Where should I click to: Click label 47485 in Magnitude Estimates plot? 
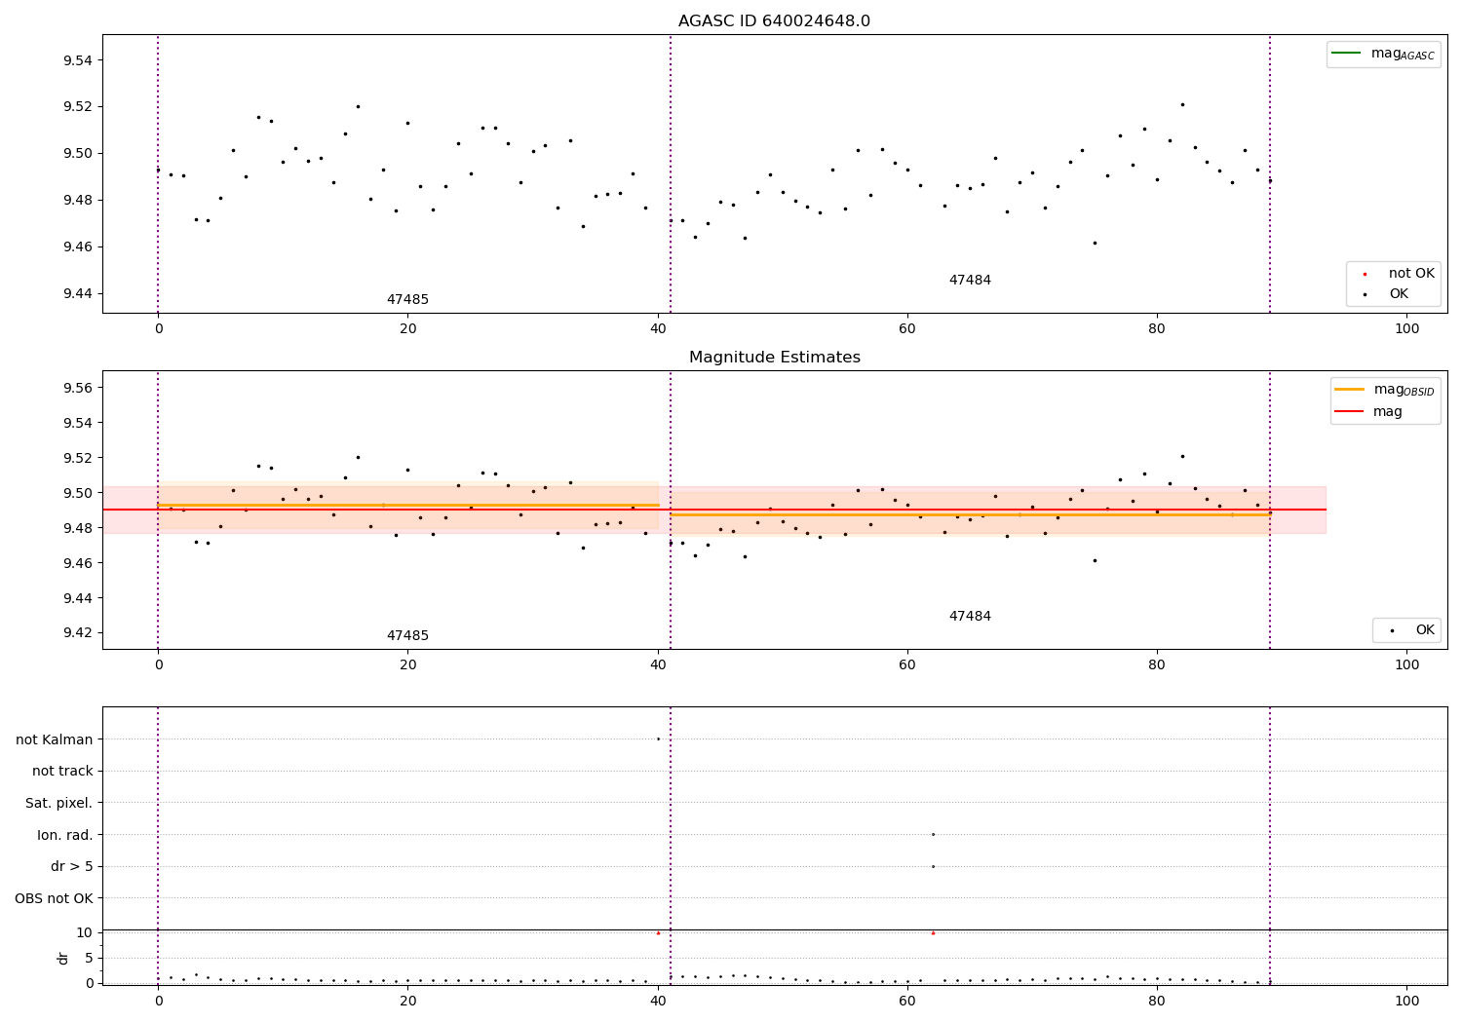pyautogui.click(x=407, y=636)
